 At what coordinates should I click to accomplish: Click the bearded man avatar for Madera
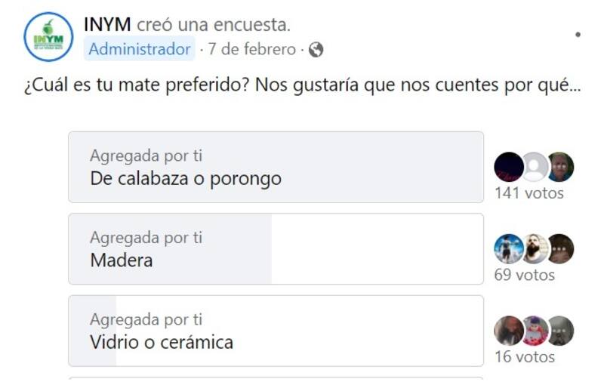pos(535,248)
